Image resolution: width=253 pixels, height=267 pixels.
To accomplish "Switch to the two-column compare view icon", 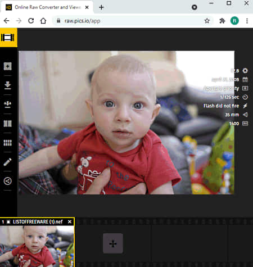I will [x=8, y=124].
